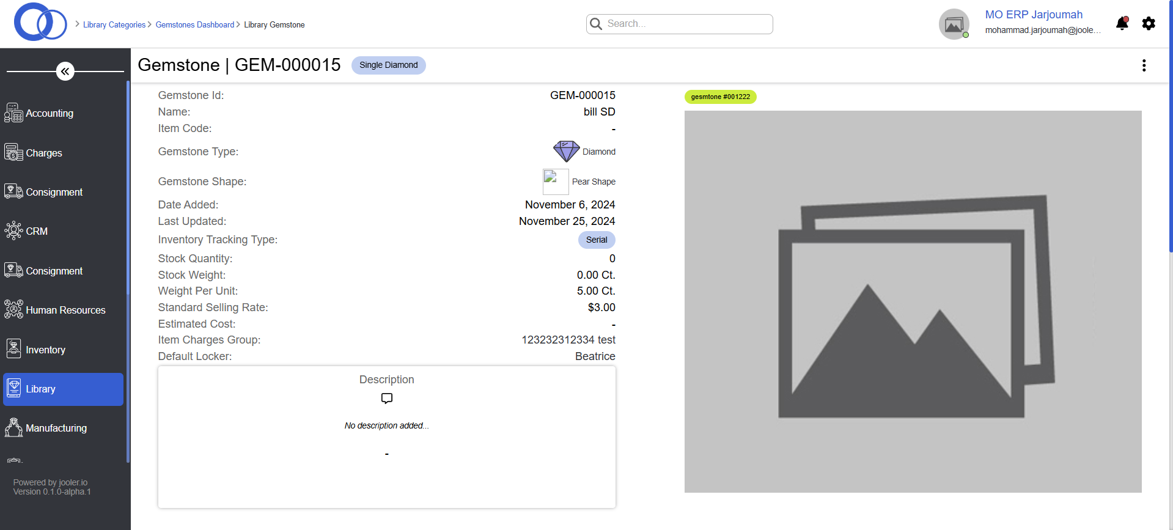Click the Jooler logo in header
The width and height of the screenshot is (1173, 530).
(x=40, y=23)
